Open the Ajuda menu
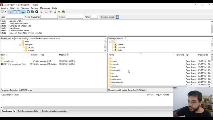213x120 pixels. point(54,8)
